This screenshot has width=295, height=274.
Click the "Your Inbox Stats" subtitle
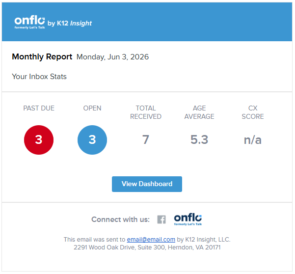(39, 77)
